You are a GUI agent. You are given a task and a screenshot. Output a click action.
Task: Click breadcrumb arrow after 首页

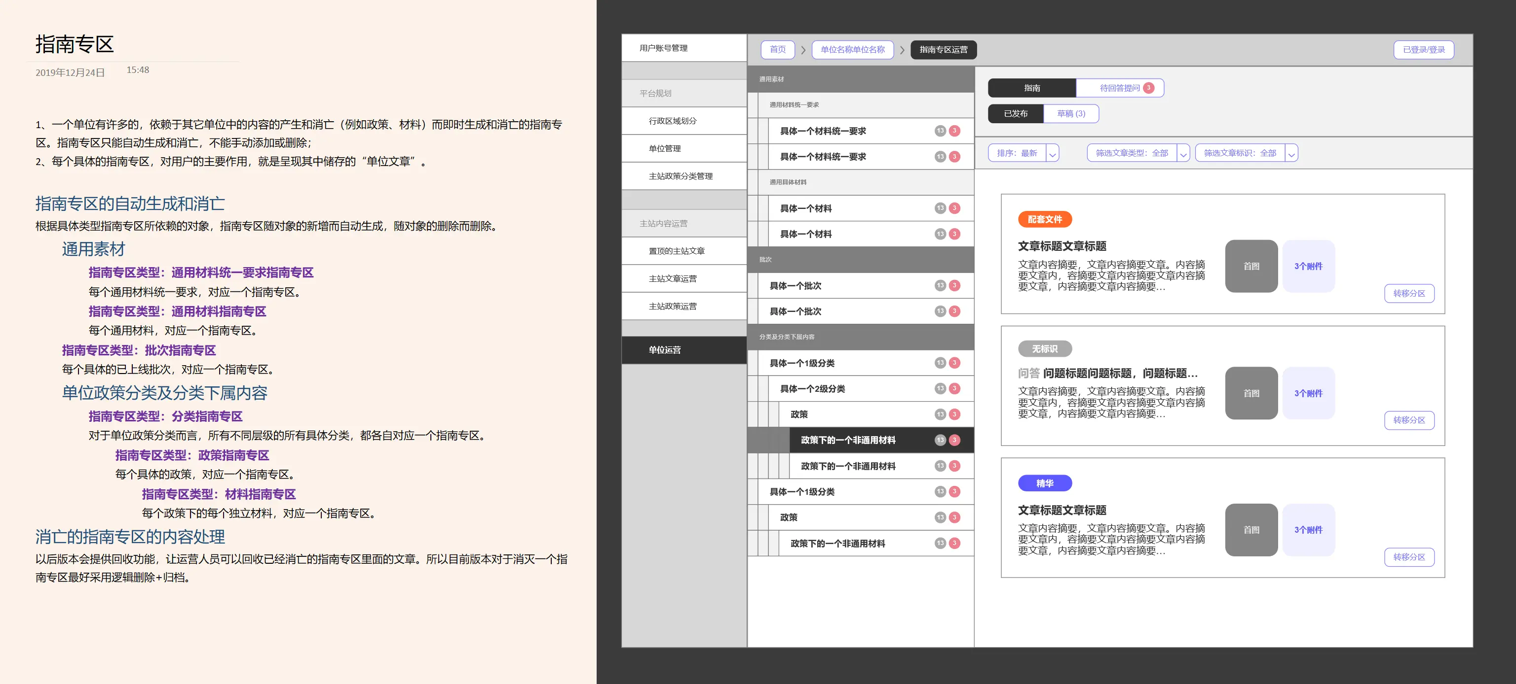tap(803, 50)
